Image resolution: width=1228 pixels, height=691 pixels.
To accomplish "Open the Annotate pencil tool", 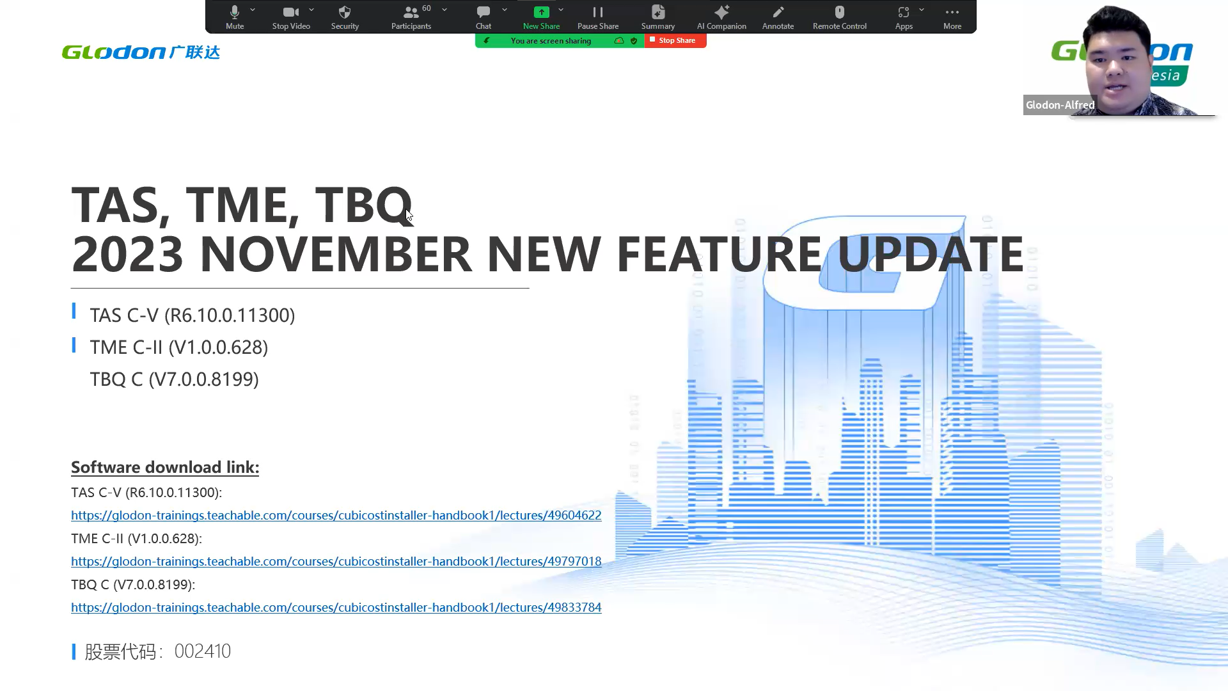I will [778, 17].
